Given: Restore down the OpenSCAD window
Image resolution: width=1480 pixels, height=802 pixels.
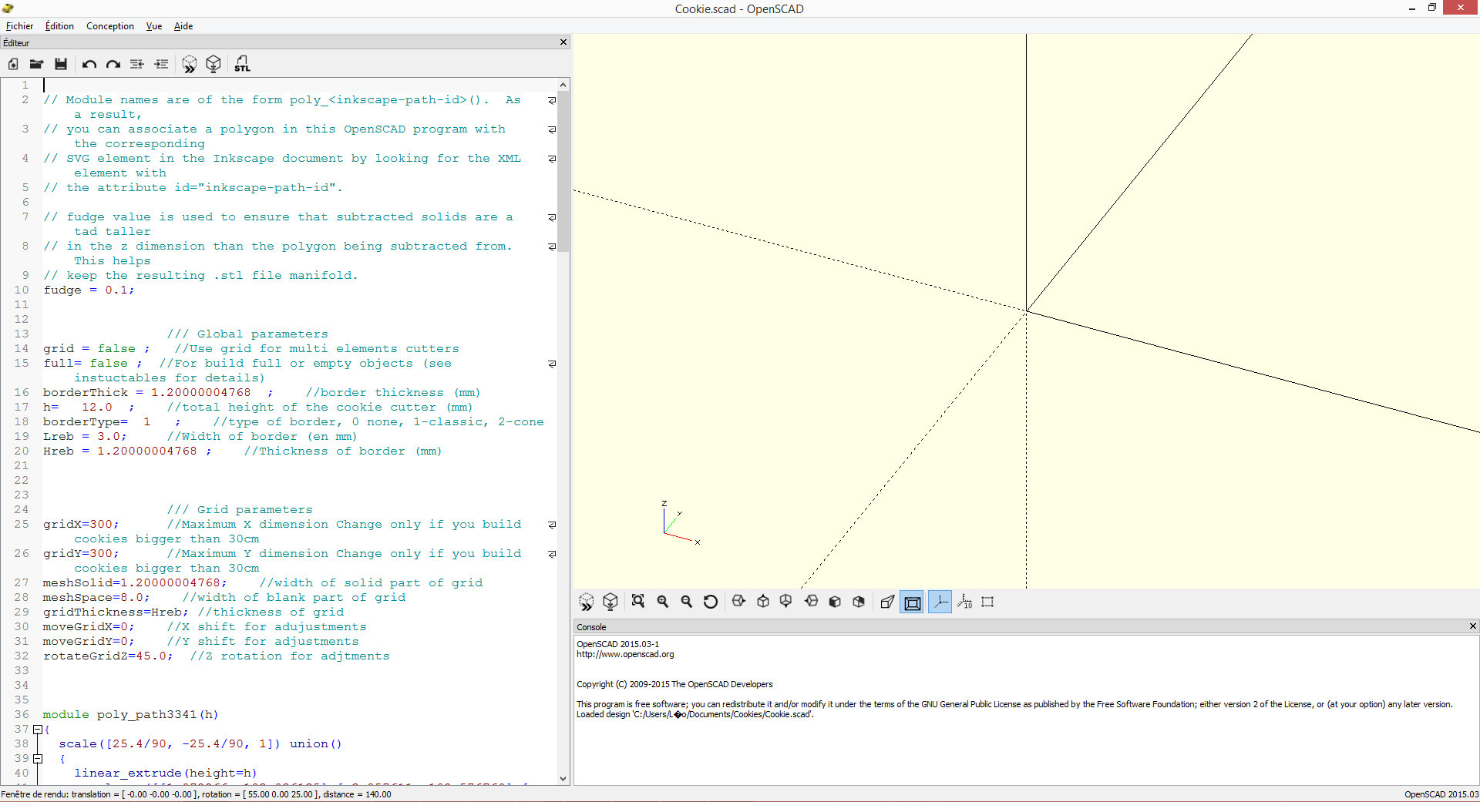Looking at the screenshot, I should click(x=1431, y=8).
